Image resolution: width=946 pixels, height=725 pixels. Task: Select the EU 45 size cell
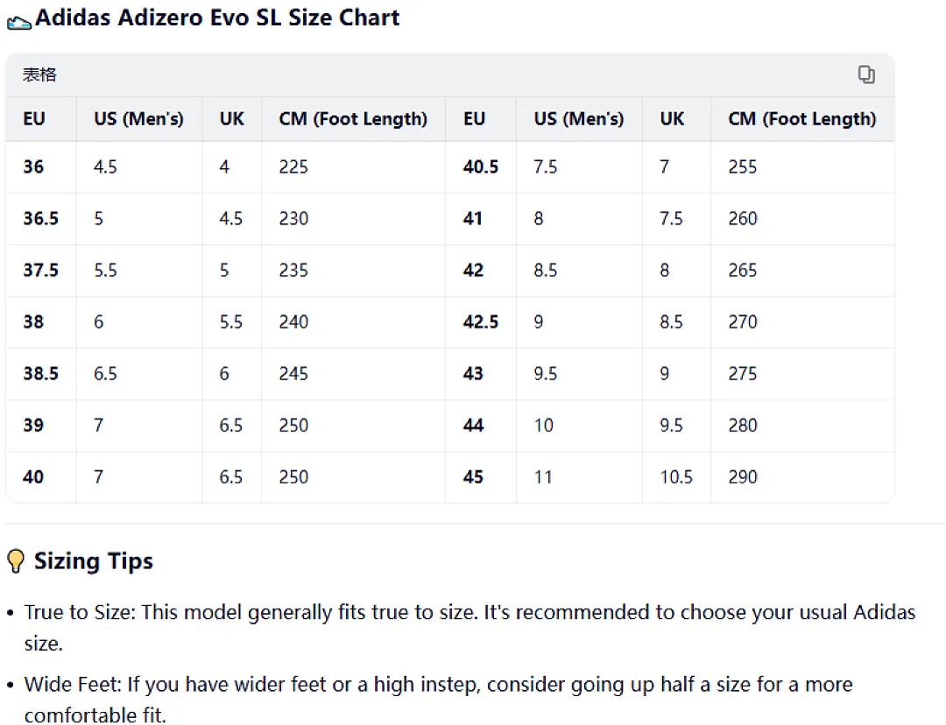pyautogui.click(x=473, y=477)
